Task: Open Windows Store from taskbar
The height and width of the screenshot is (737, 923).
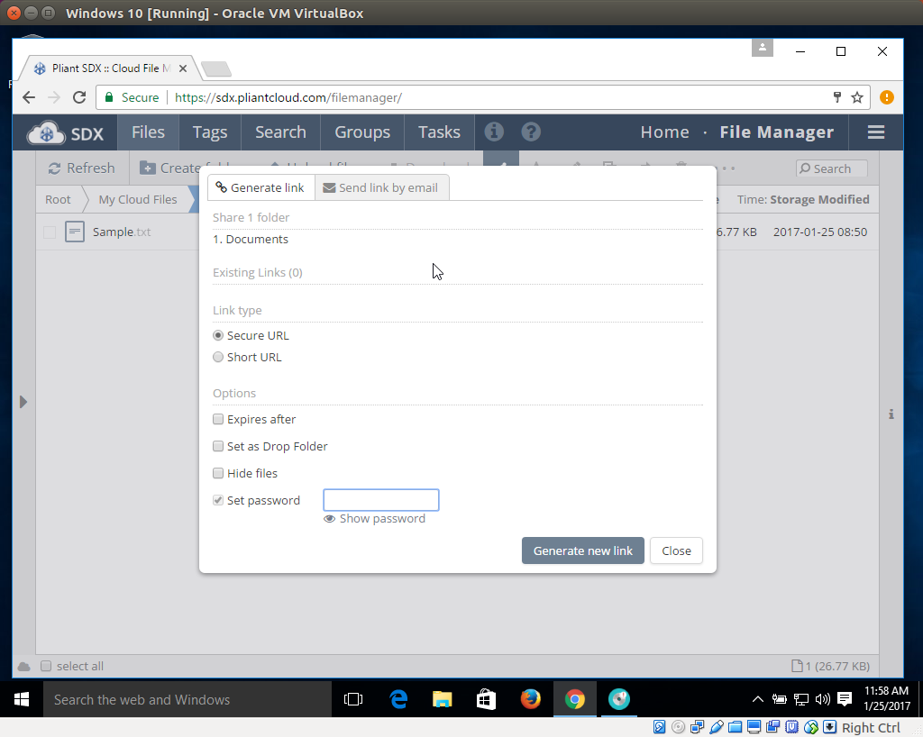Action: pyautogui.click(x=486, y=699)
